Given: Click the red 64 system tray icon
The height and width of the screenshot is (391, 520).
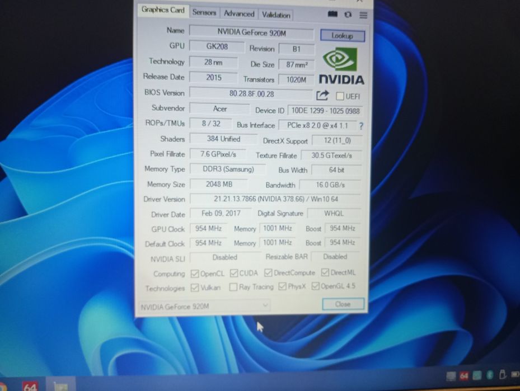Looking at the screenshot, I should tap(464, 376).
